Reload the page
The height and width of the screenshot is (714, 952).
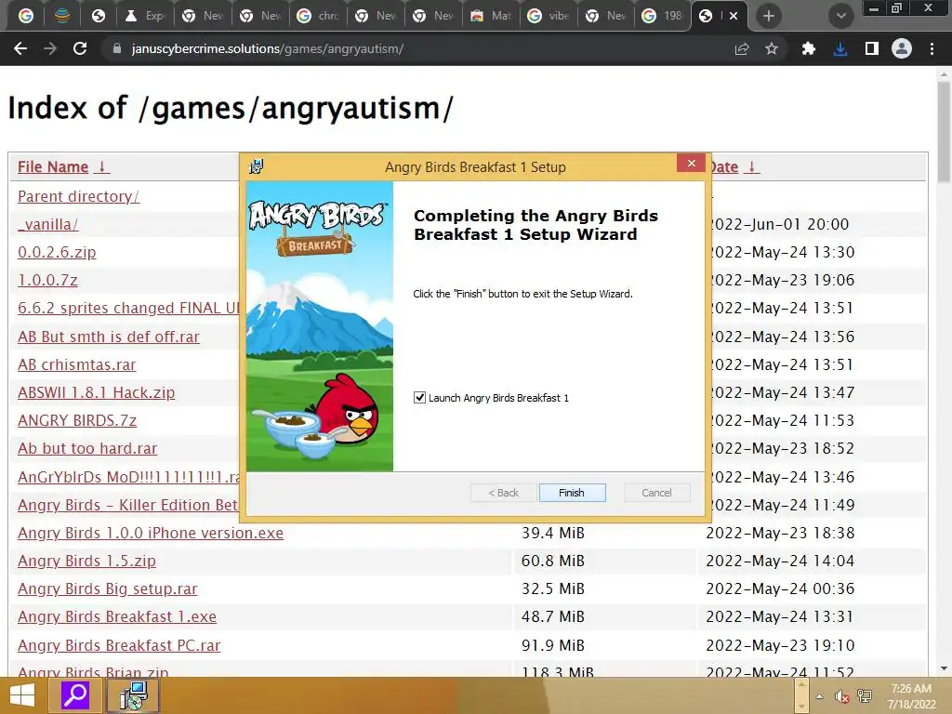tap(80, 48)
